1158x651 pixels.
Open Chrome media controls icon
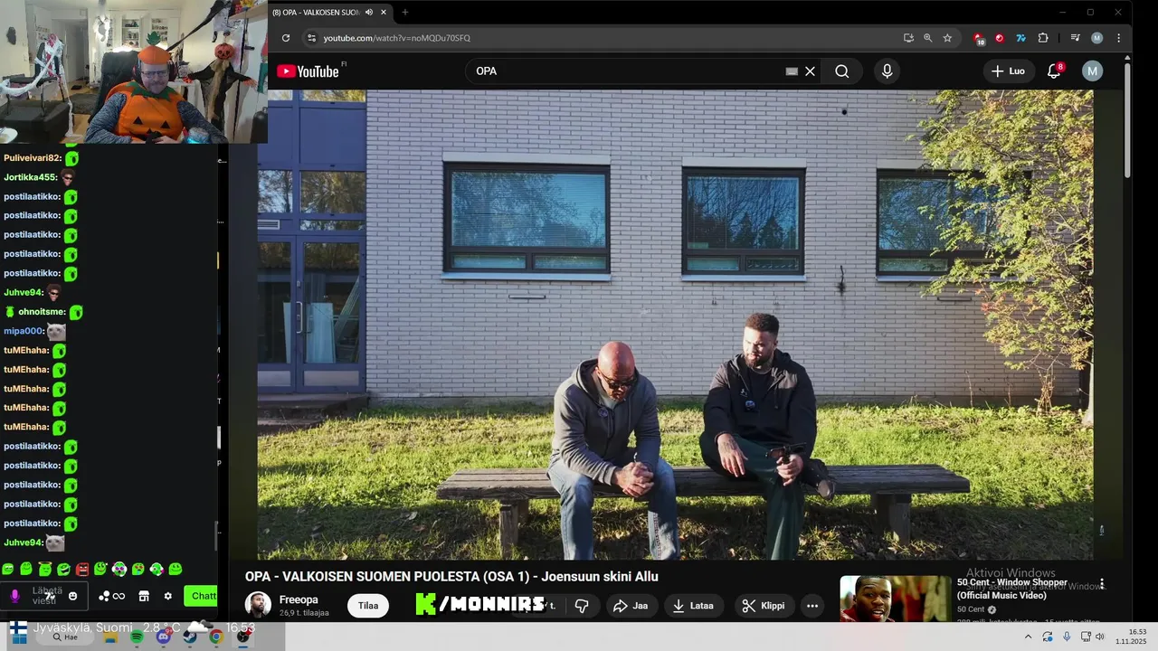(1075, 38)
